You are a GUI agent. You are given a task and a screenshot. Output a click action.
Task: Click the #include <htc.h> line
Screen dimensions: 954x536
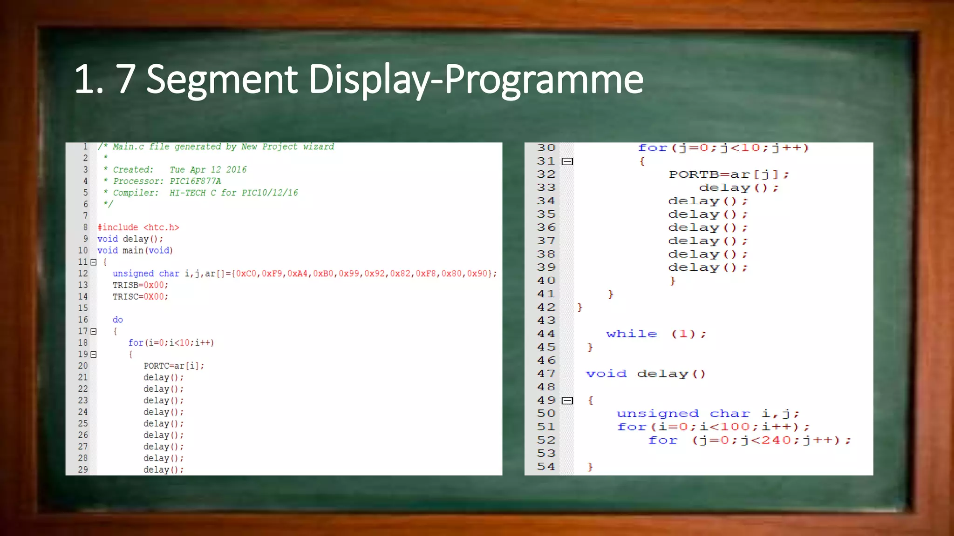pos(138,228)
